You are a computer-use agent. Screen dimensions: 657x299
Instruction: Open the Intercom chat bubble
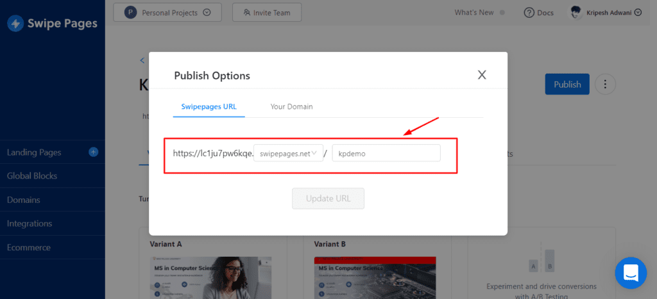[631, 273]
